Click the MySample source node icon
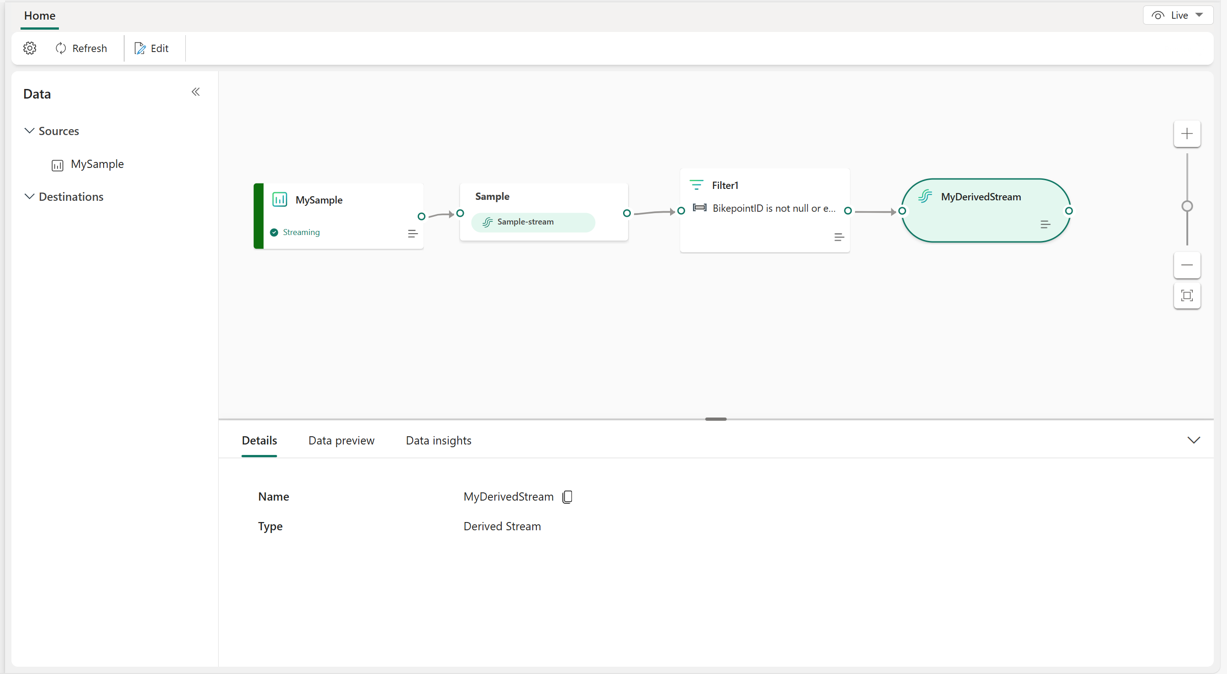 click(280, 199)
